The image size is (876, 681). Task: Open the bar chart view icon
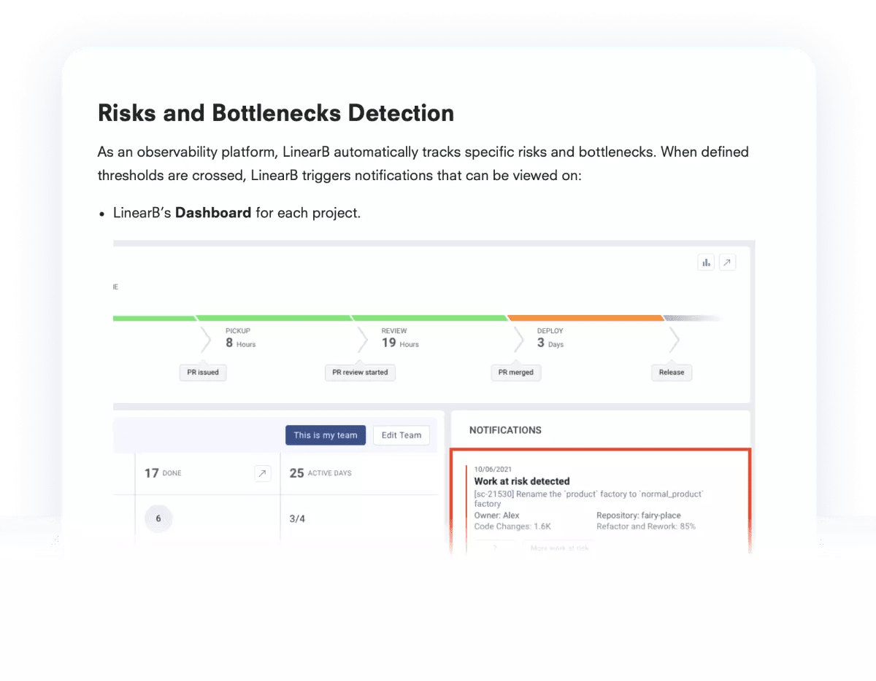tap(706, 262)
